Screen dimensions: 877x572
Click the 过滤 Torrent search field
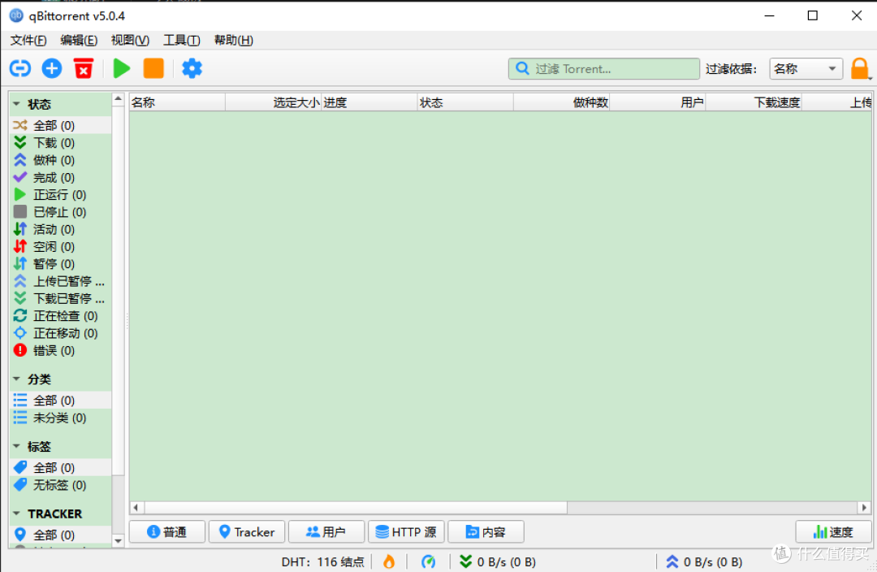pos(604,69)
